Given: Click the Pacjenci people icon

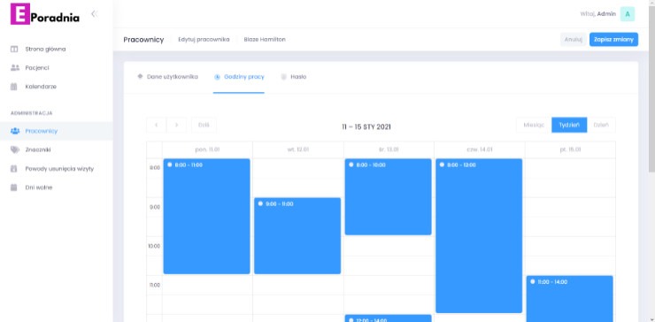Looking at the screenshot, I should tap(15, 67).
